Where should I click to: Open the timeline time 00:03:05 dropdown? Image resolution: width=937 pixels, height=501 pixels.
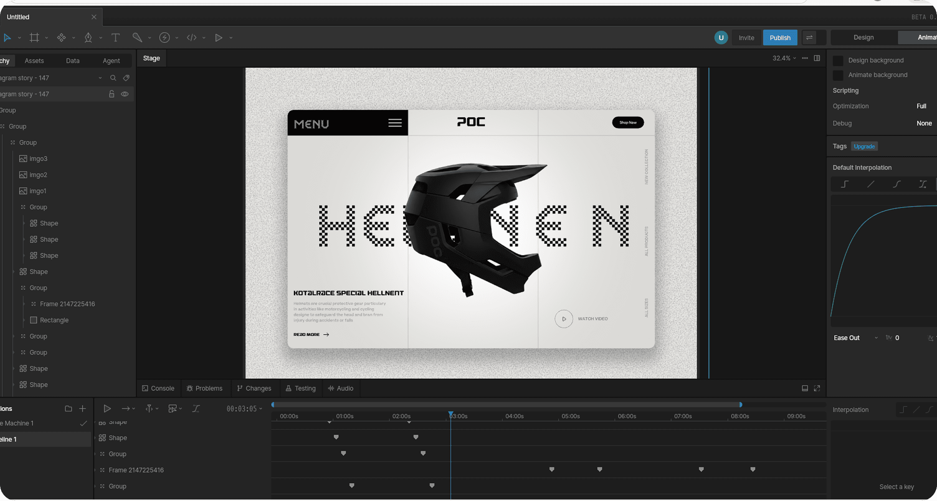(x=244, y=409)
